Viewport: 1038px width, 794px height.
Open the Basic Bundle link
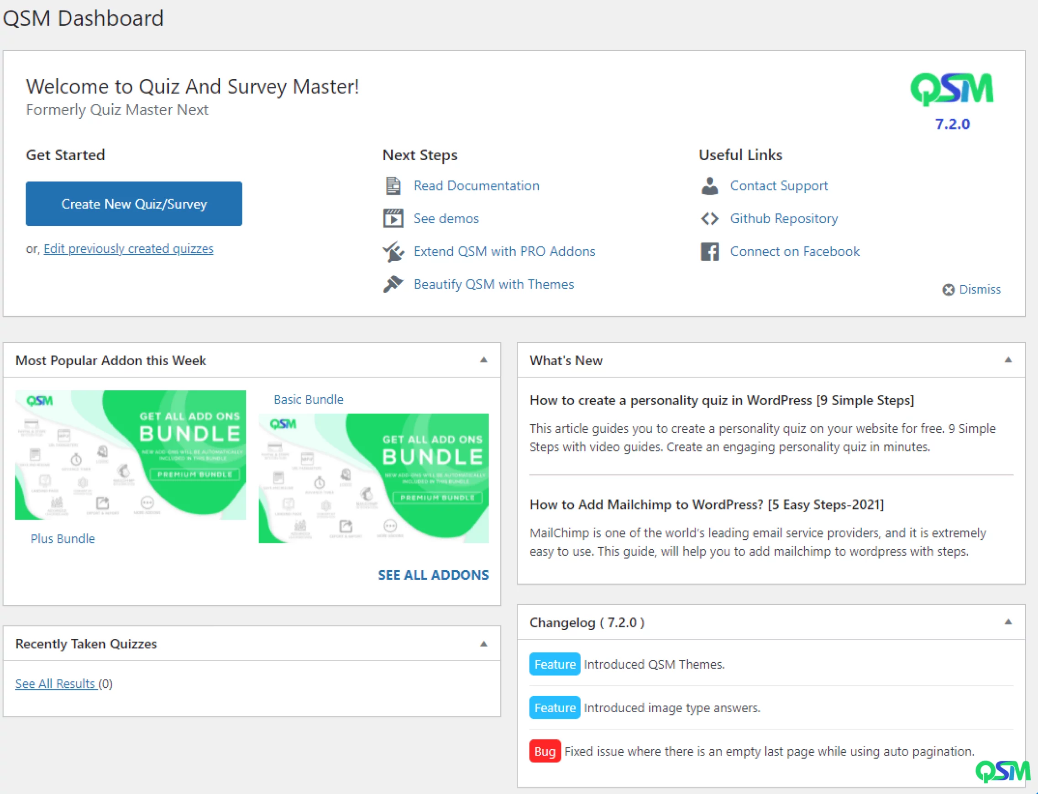[x=309, y=400]
